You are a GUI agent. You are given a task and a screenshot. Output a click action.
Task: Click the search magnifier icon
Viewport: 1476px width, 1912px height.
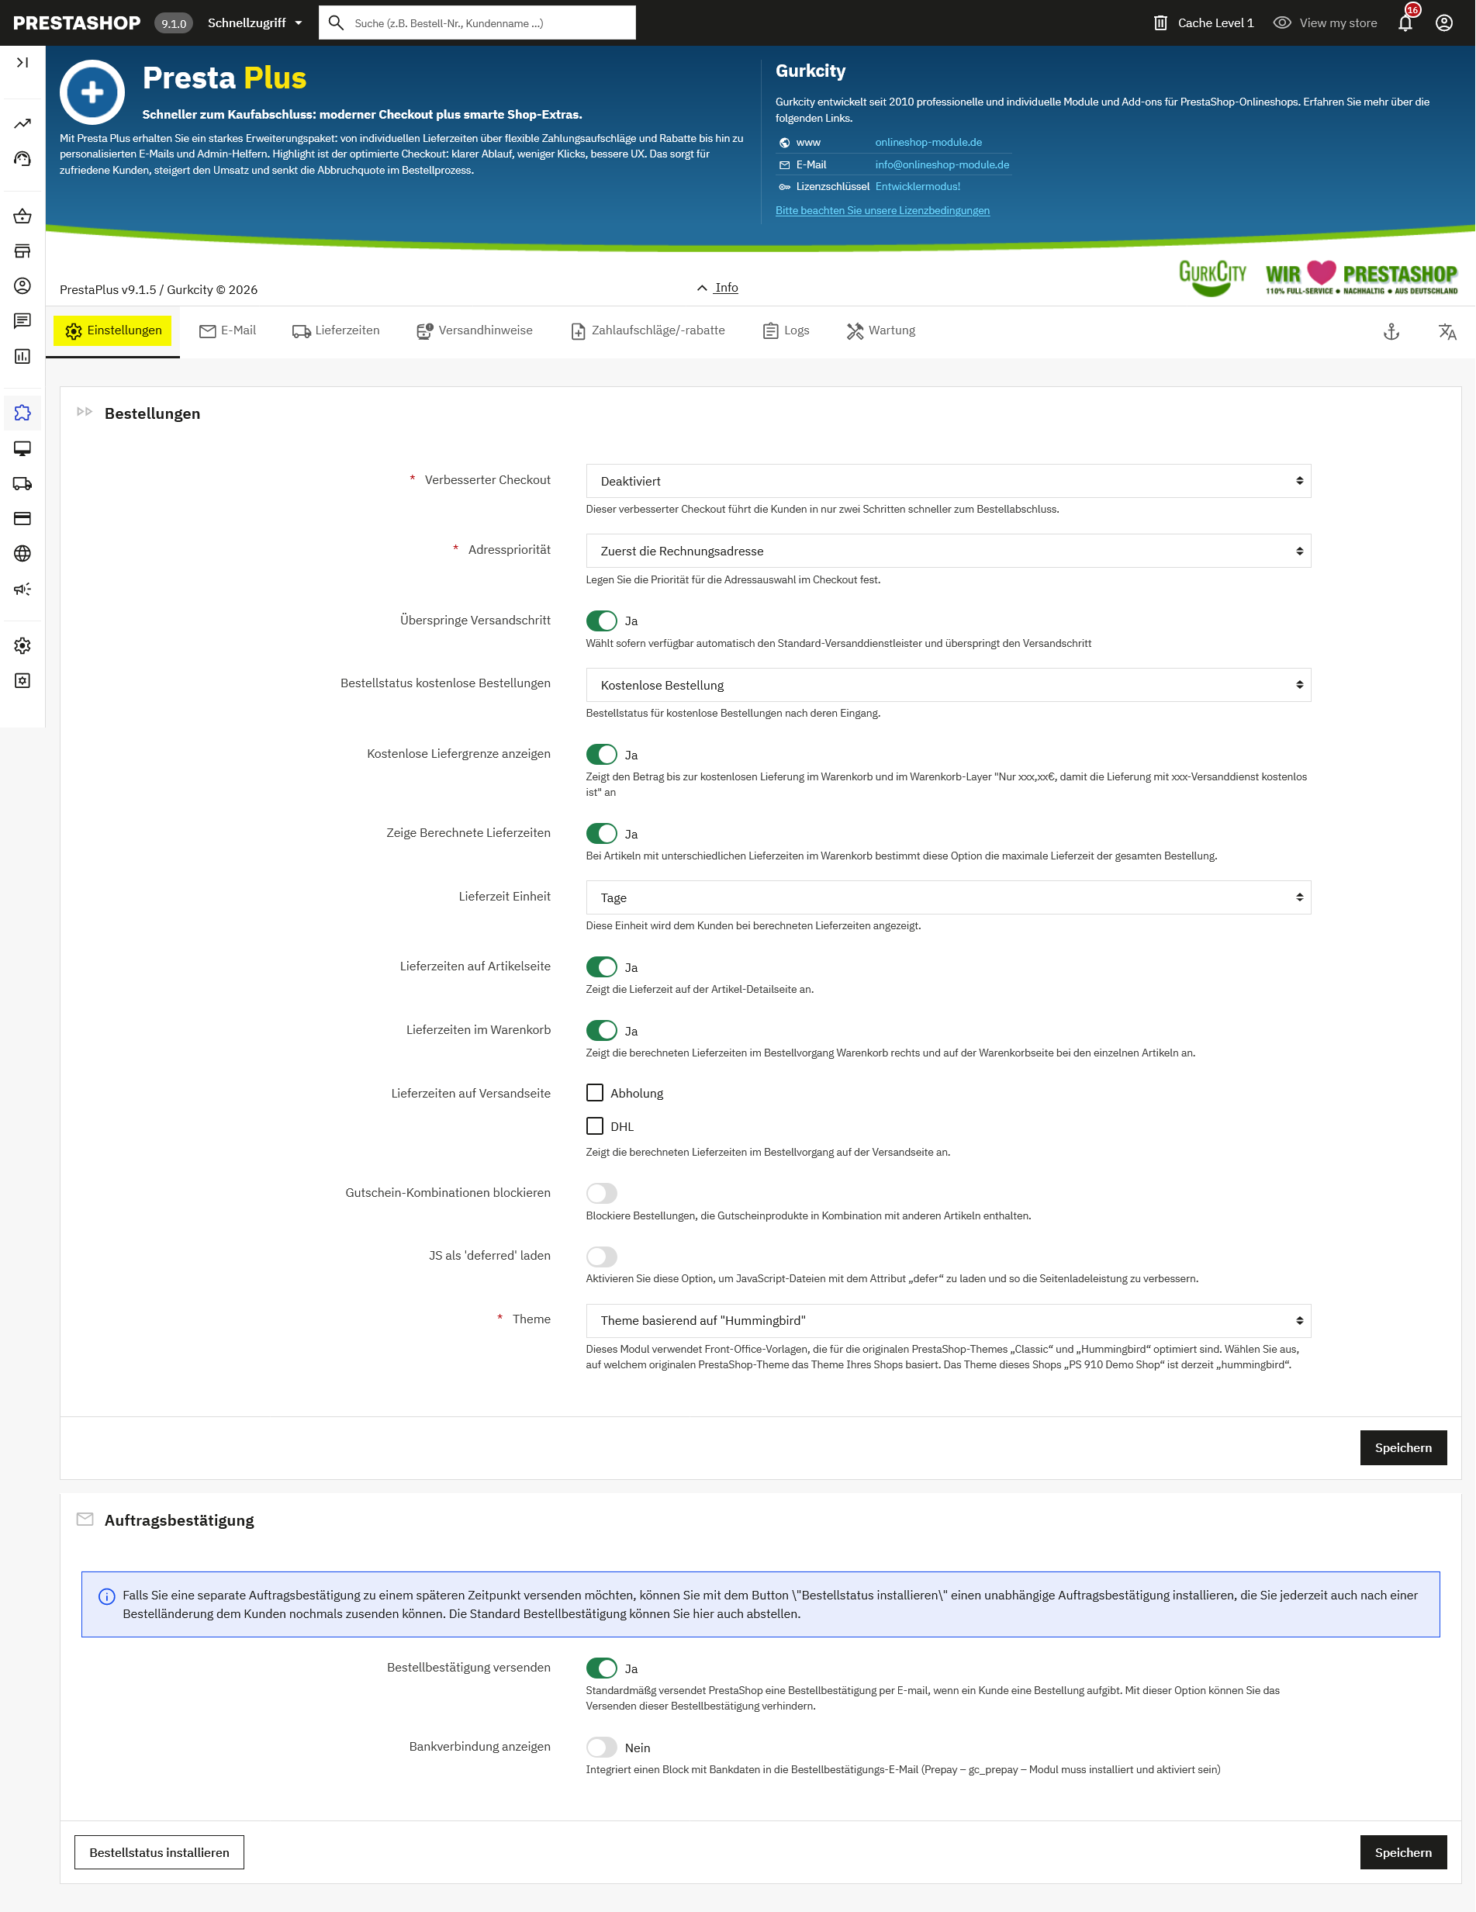[336, 22]
